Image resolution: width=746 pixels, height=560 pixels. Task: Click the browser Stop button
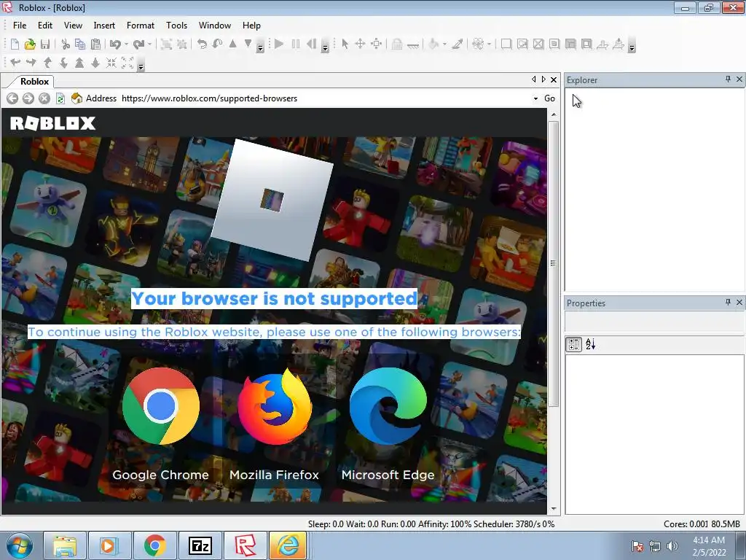pyautogui.click(x=44, y=98)
